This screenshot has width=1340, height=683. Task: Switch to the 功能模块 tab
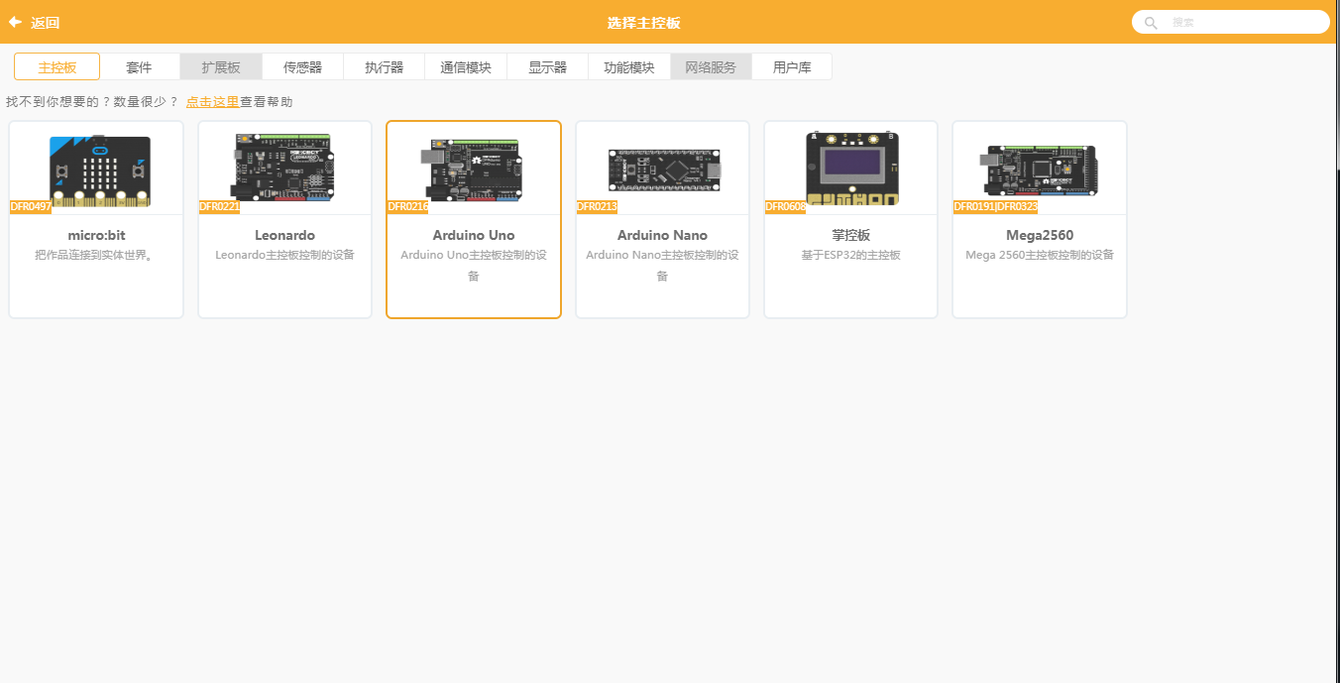tap(629, 67)
